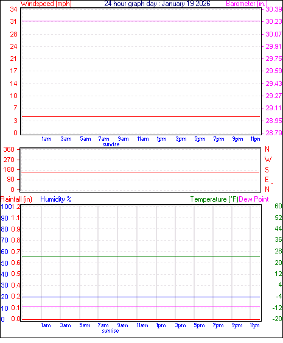
Task: Select the red wind direction line
Action: tap(141, 172)
